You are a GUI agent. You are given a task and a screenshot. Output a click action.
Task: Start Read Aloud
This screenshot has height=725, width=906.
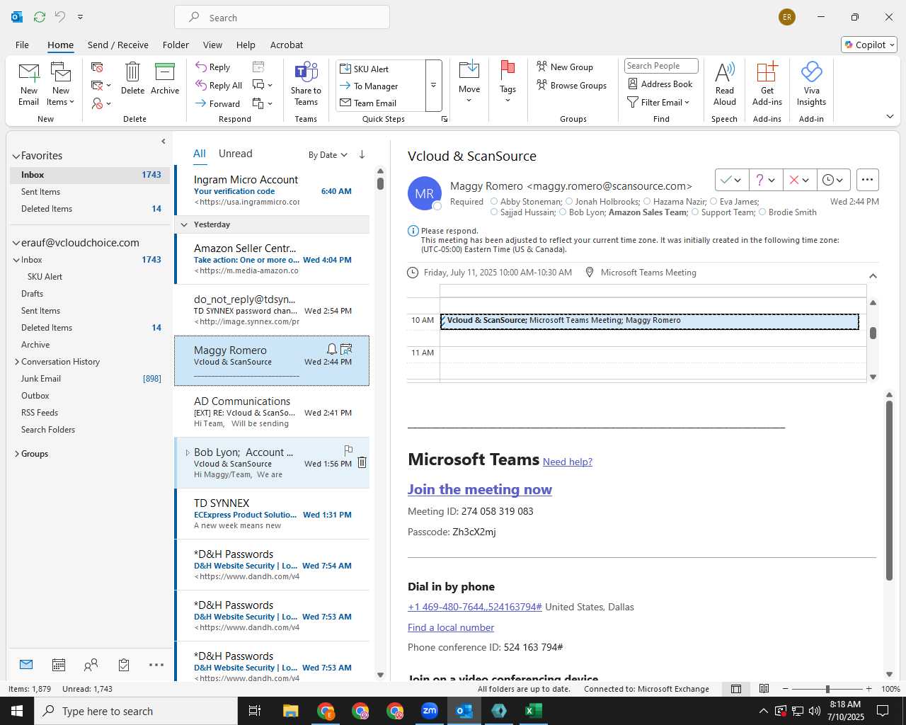coord(724,84)
